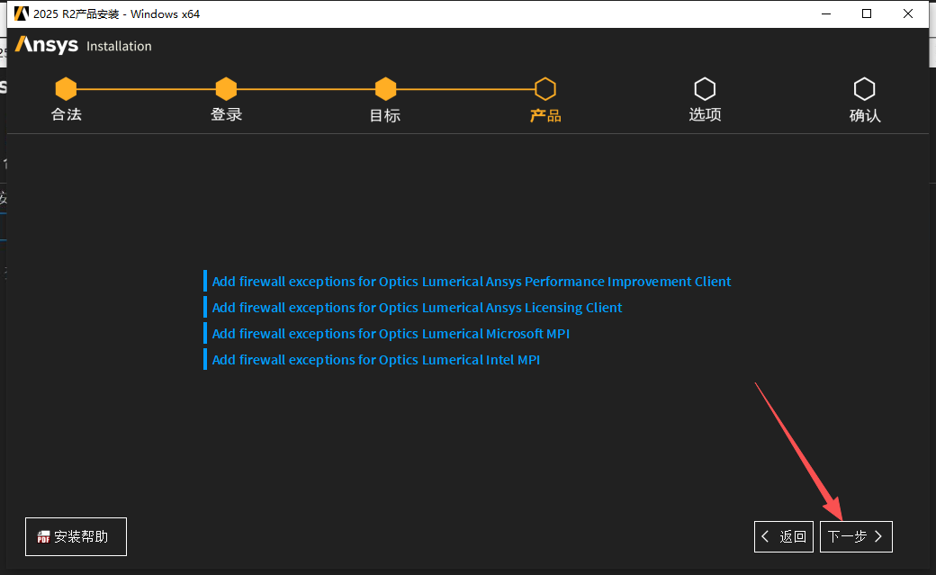Open the 安装帮助 installation help
This screenshot has height=575, width=936.
pos(76,536)
